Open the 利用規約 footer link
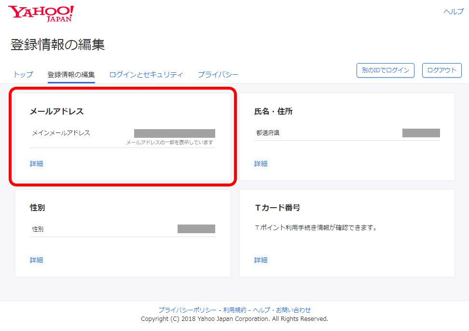The height and width of the screenshot is (331, 469). [x=234, y=310]
